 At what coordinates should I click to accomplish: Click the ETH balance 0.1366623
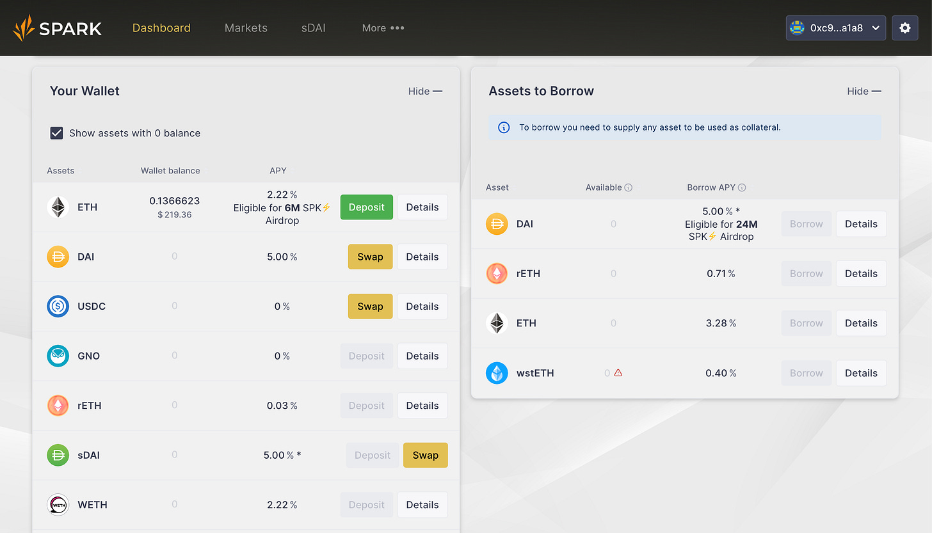click(175, 201)
